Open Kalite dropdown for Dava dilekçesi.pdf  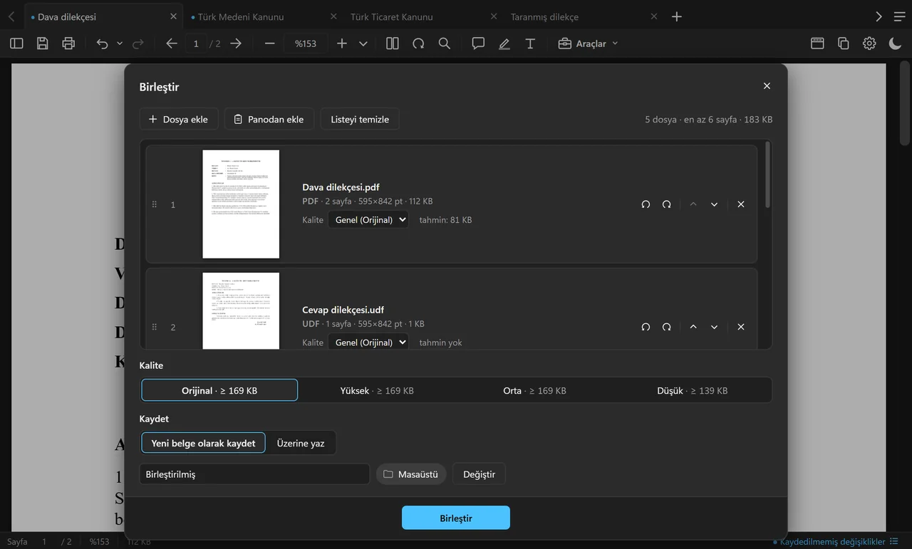coord(368,220)
